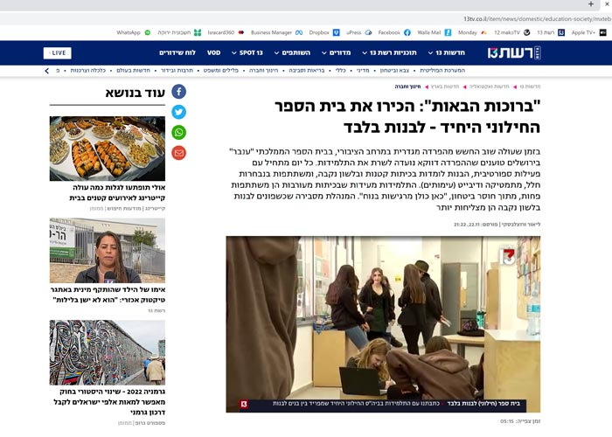Image resolution: width=612 pixels, height=437 pixels.
Task: Share article on Facebook
Action: [x=178, y=92]
